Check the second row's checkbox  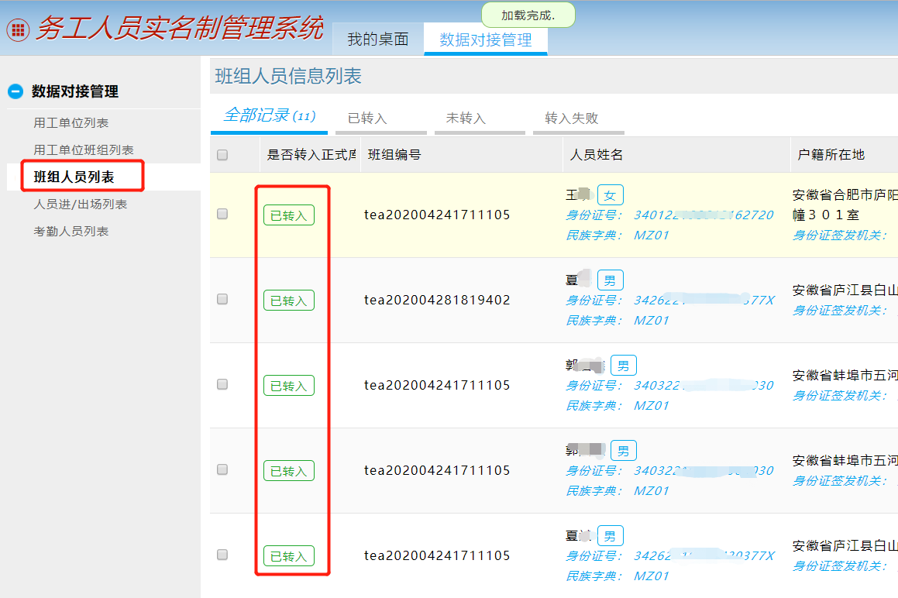[222, 299]
